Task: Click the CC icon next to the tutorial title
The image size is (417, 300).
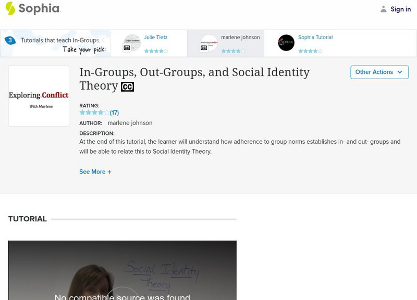Action: 128,86
